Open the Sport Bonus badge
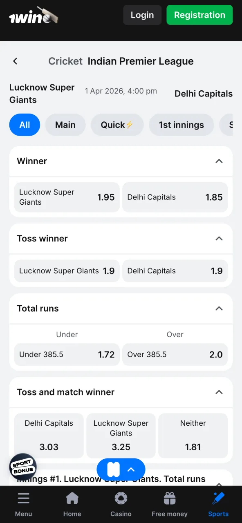This screenshot has width=242, height=523. 23,467
